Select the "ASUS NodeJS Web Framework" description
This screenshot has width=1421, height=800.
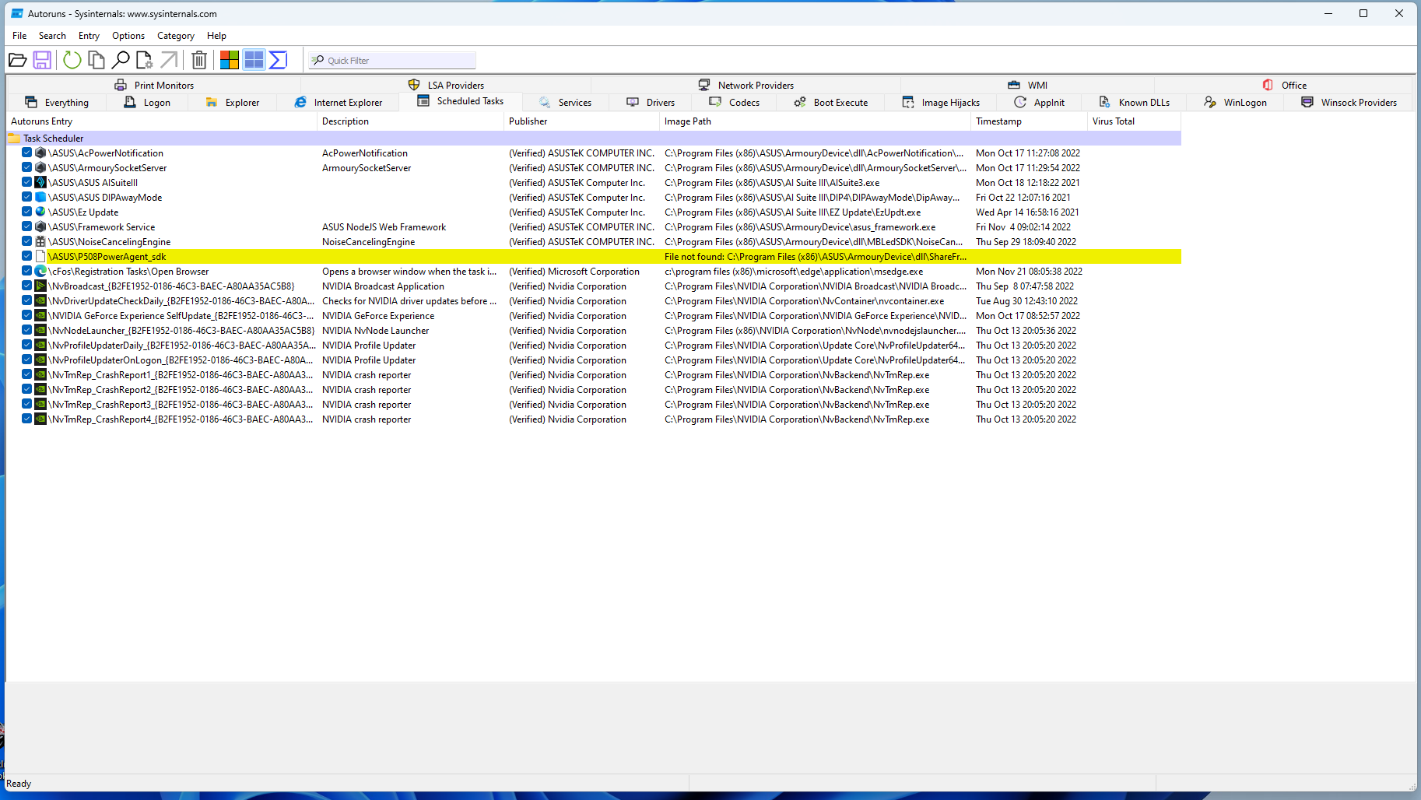pyautogui.click(x=384, y=227)
